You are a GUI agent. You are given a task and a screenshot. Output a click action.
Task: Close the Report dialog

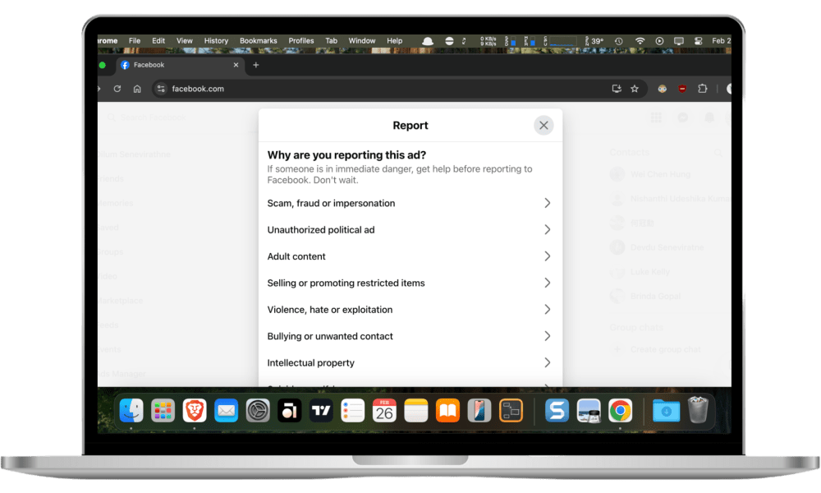pos(544,125)
